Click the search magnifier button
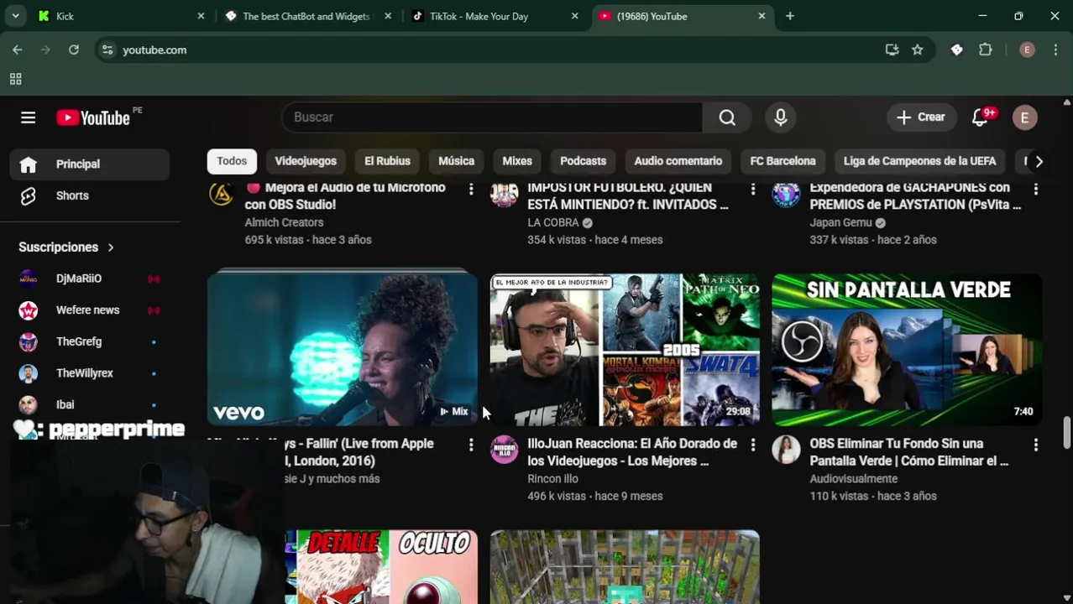The height and width of the screenshot is (604, 1073). click(x=727, y=117)
